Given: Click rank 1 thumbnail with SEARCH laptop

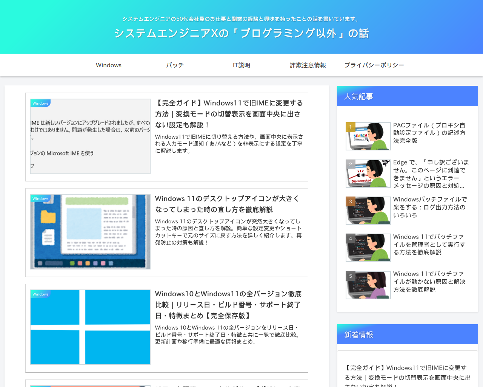Looking at the screenshot, I should point(368,136).
